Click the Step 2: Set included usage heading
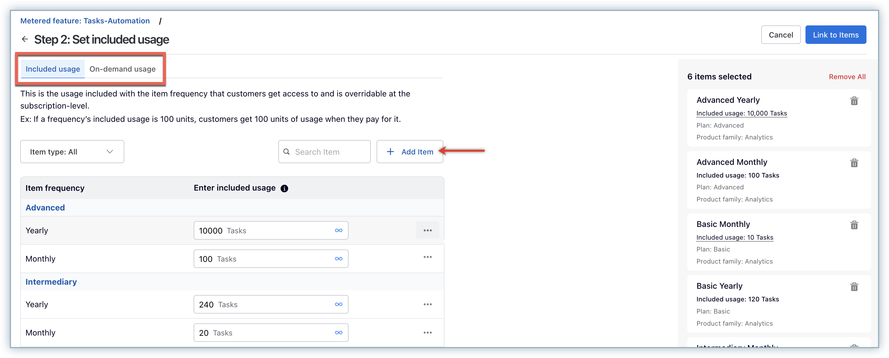The height and width of the screenshot is (358, 889). tap(101, 39)
